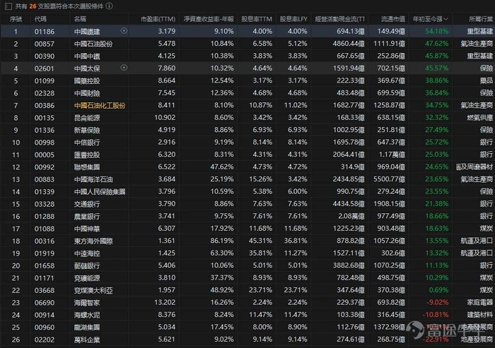Sort by the 股息率LFY column header
Screen dimensions: 495x348
click(x=293, y=19)
